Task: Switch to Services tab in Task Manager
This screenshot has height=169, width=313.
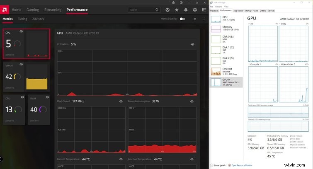Action: pyautogui.click(x=271, y=11)
